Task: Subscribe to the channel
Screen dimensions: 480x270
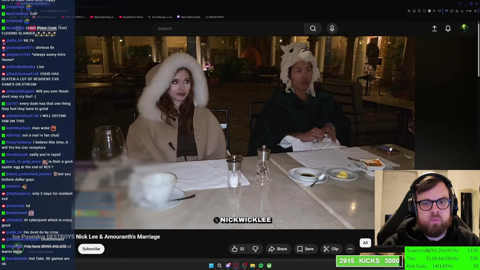Action: click(x=91, y=249)
